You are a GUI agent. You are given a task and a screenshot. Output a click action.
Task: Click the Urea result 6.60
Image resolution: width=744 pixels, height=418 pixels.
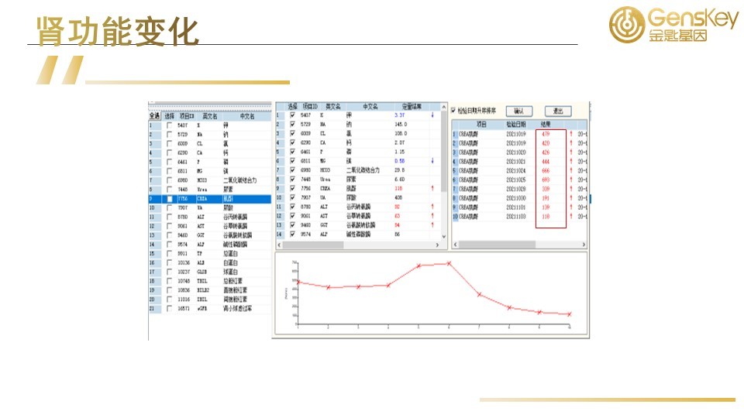[x=400, y=180]
